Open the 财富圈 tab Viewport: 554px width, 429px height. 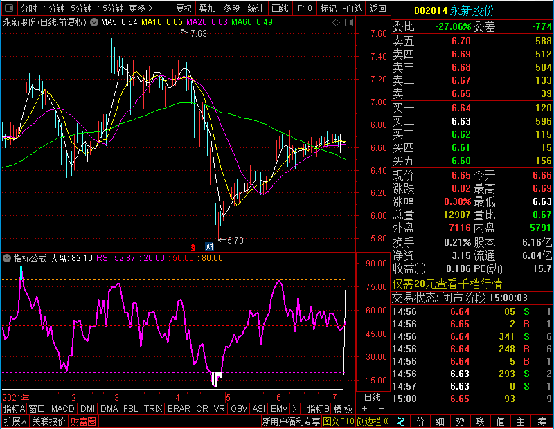[x=83, y=421]
